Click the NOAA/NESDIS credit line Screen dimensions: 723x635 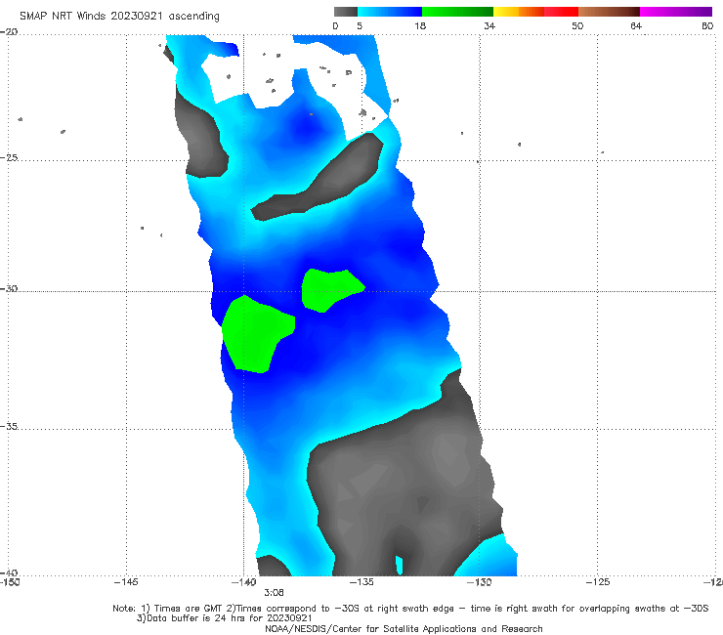404,628
